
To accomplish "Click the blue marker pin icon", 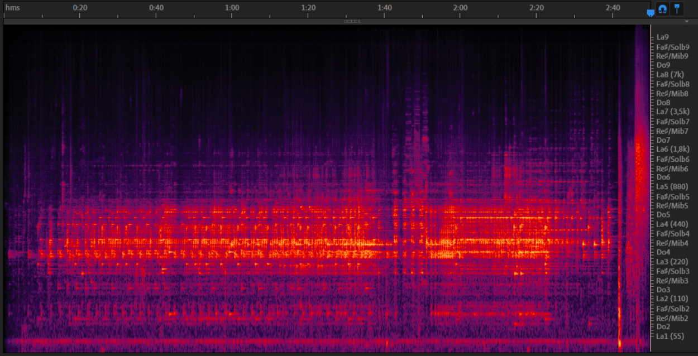I will click(677, 9).
